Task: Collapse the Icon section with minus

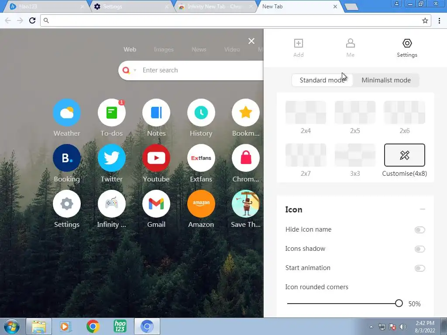Action: point(422,209)
